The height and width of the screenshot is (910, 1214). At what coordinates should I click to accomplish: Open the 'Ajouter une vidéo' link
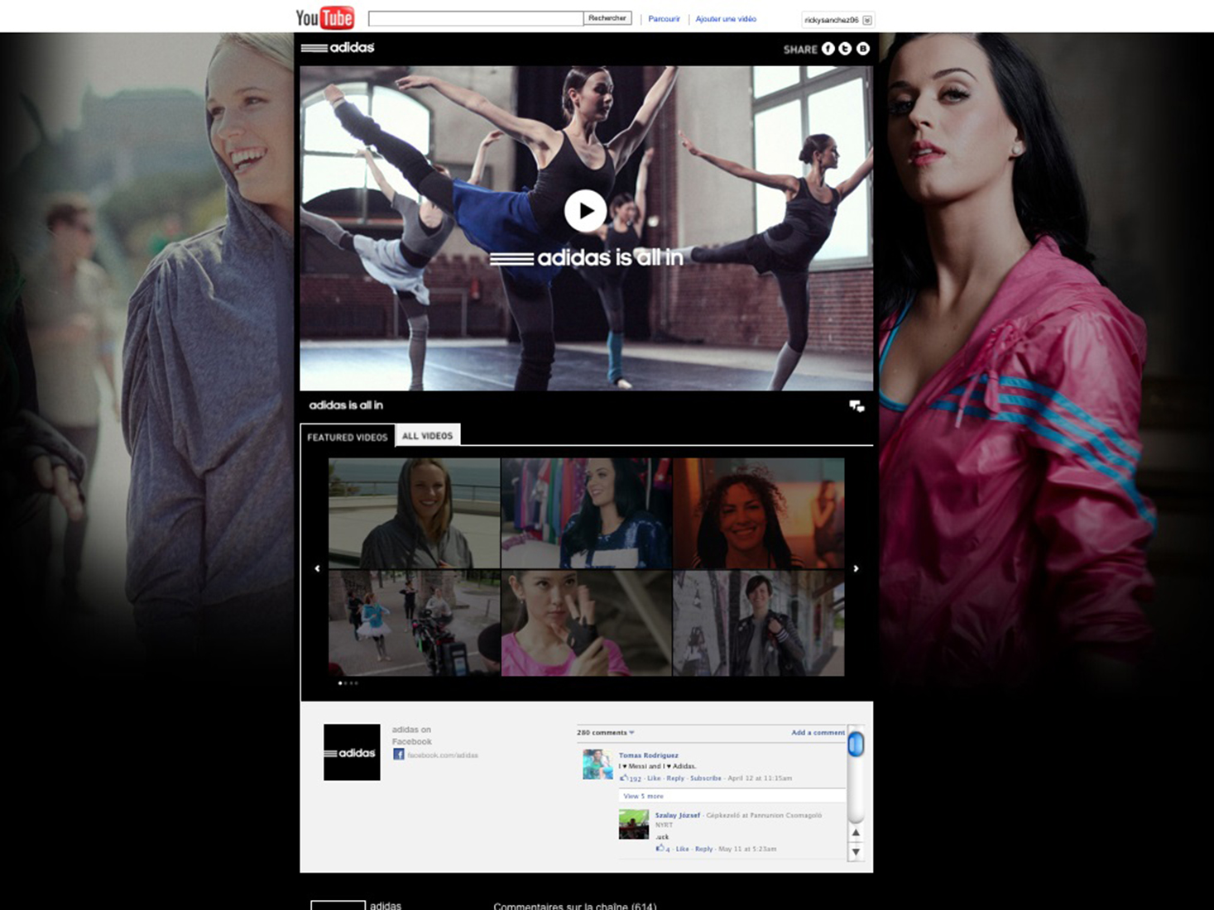click(x=725, y=19)
